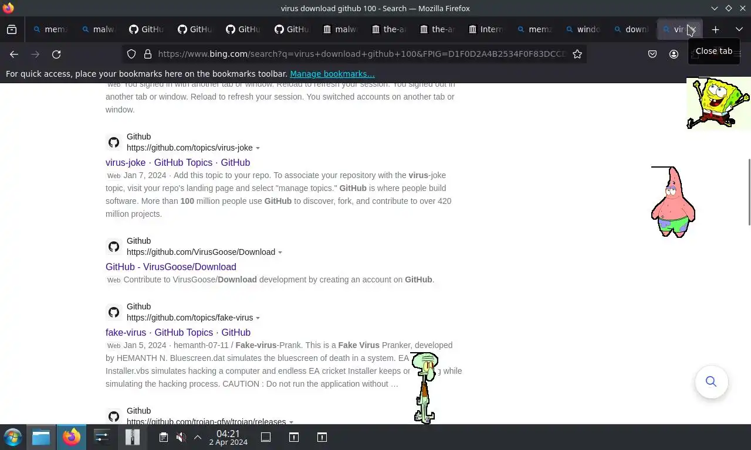Unmute the muted volume tray icon
Screen dimensions: 751x450
(181, 437)
